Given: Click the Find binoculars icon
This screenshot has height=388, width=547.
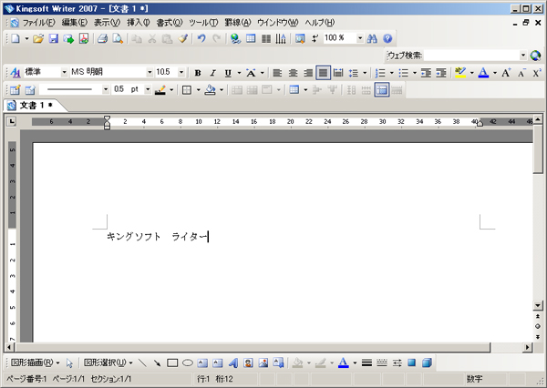Looking at the screenshot, I should 372,38.
